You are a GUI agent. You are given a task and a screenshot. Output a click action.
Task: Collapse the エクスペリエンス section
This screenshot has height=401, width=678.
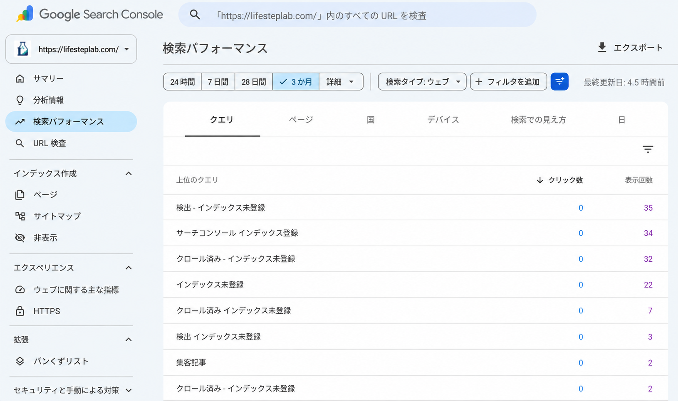tap(129, 268)
